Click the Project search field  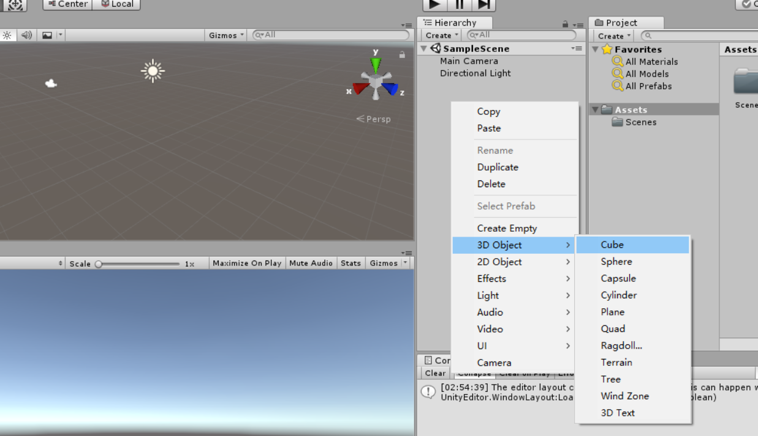pos(699,35)
